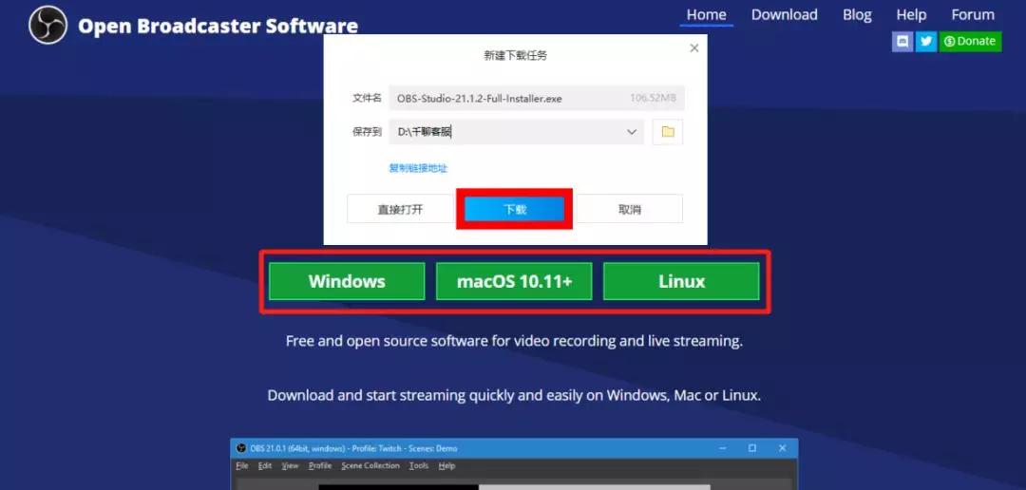Open the Discord chat icon
Viewport: 1026px width, 490px height.
[902, 41]
